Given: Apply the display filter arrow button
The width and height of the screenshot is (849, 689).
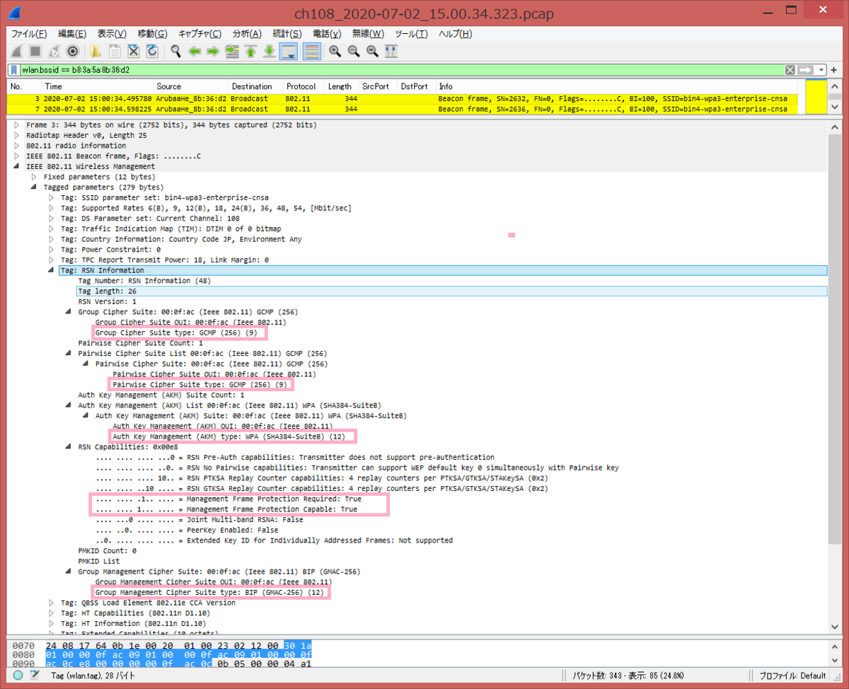Looking at the screenshot, I should [x=805, y=70].
